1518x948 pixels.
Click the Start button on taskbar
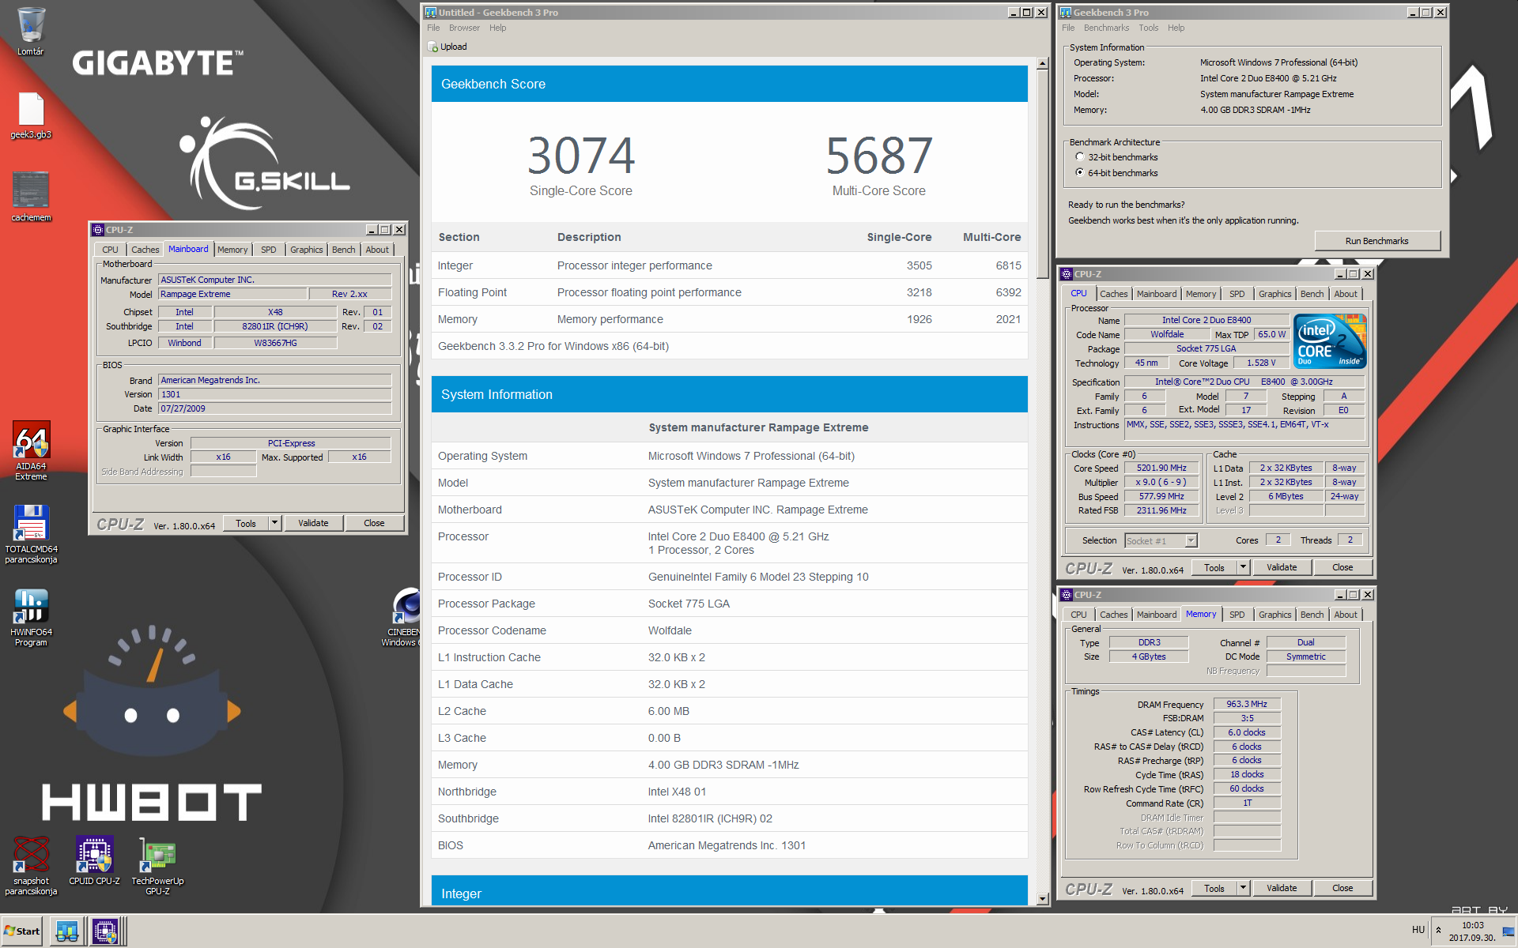(22, 931)
